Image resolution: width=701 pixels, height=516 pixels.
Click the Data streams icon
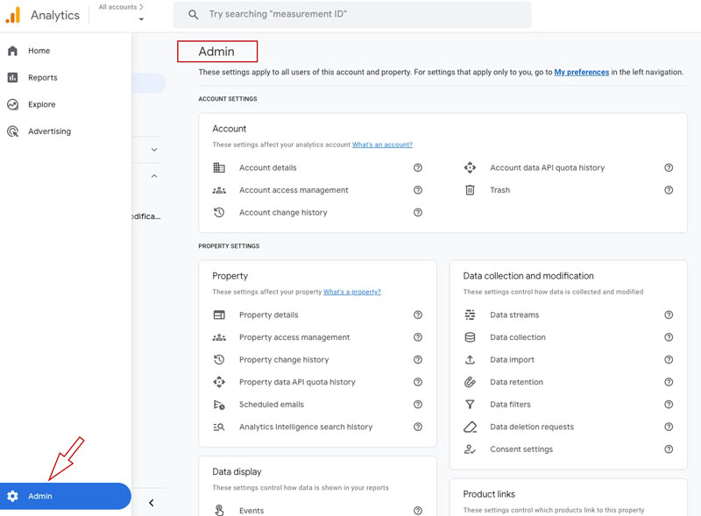pyautogui.click(x=471, y=315)
